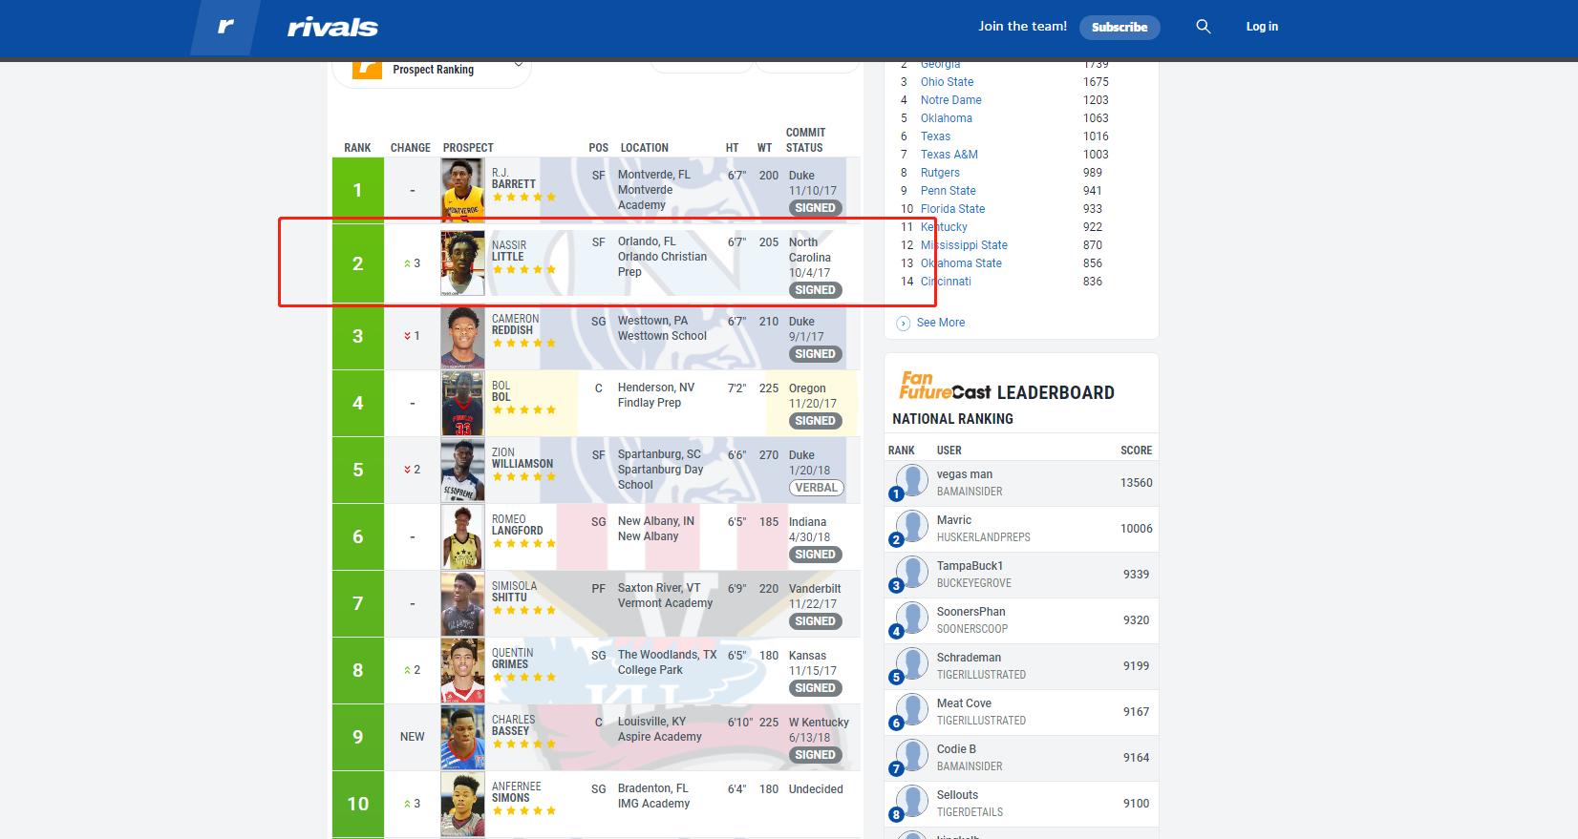
Task: Open Nassir Little's player photo
Action: point(462,262)
